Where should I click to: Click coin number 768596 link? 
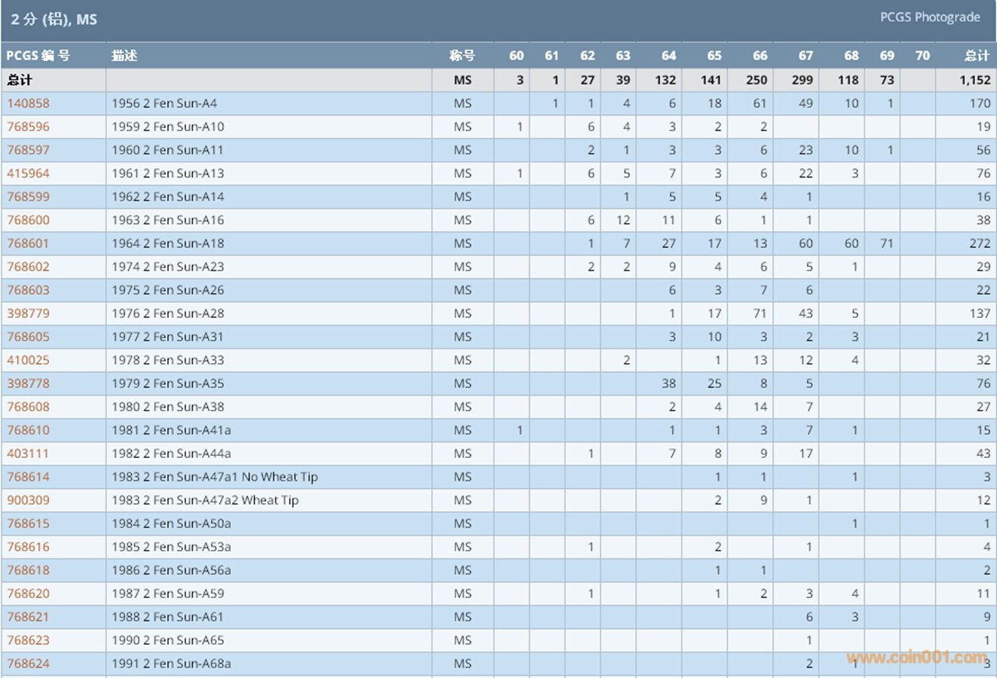[28, 127]
